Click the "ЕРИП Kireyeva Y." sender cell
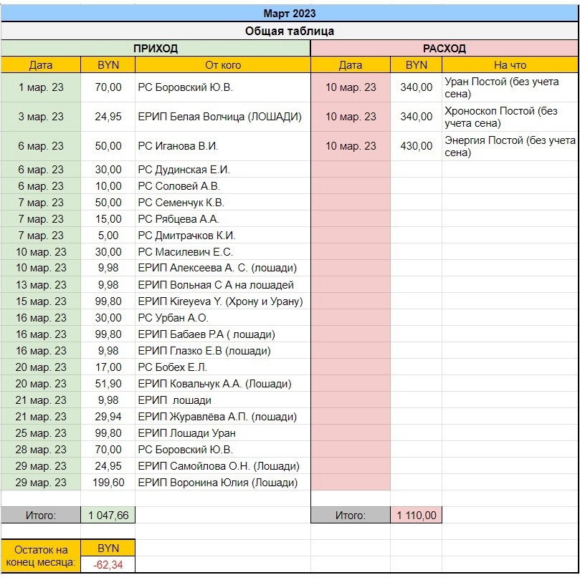580x580 pixels. (x=223, y=301)
